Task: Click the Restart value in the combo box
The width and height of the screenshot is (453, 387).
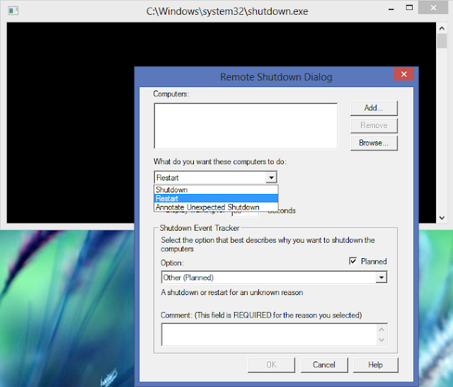Action: [x=168, y=178]
